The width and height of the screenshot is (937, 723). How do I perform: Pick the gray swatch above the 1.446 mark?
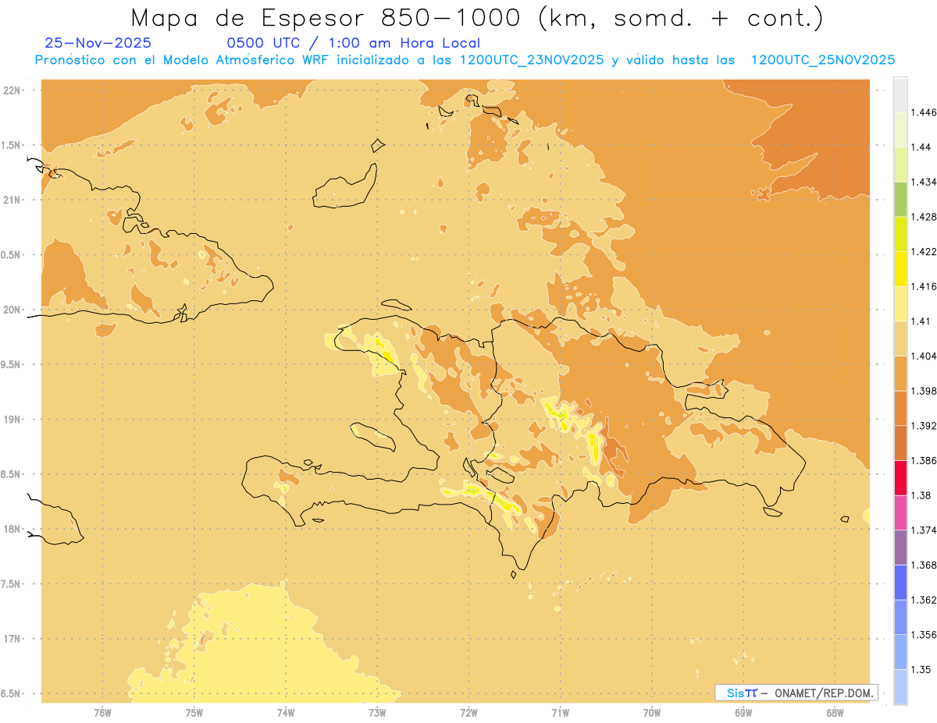[x=900, y=94]
